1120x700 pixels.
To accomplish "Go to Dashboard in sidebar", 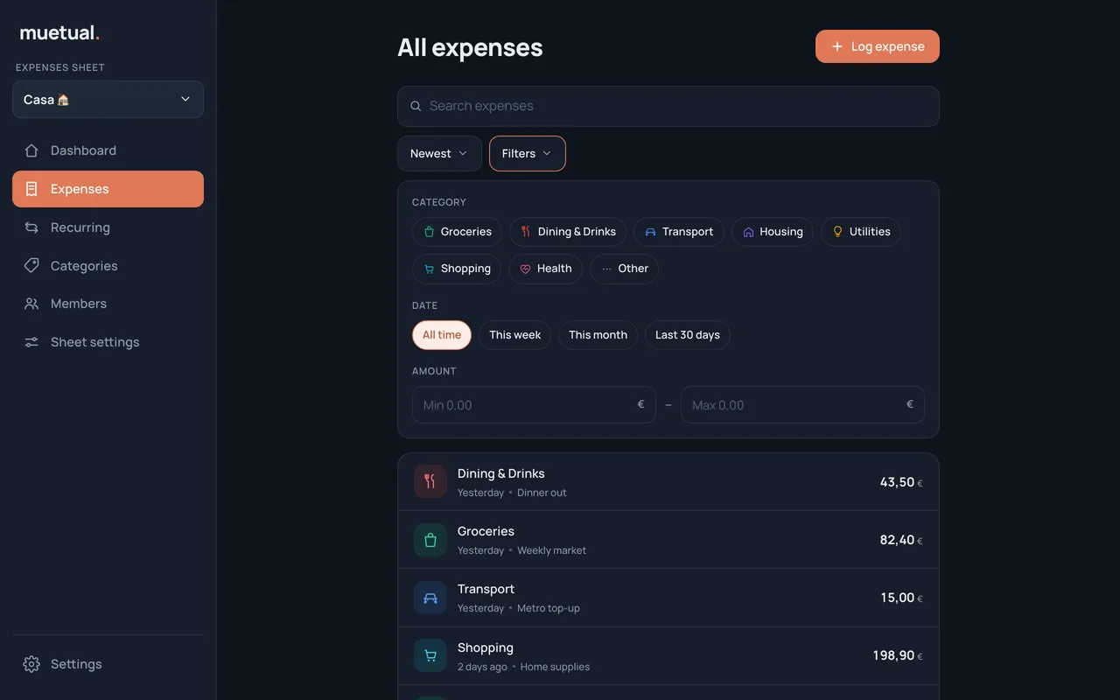I will (108, 150).
